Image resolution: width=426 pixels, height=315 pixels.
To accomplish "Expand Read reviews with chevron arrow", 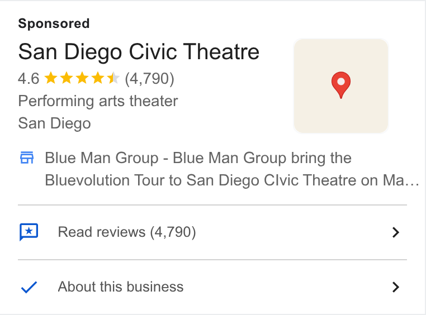I will click(396, 232).
